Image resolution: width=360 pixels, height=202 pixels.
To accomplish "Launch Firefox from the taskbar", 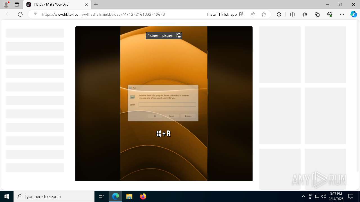I will [143, 196].
